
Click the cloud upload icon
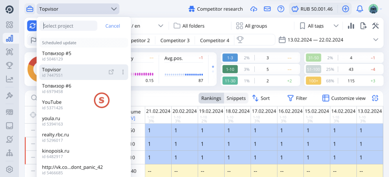coord(253,9)
